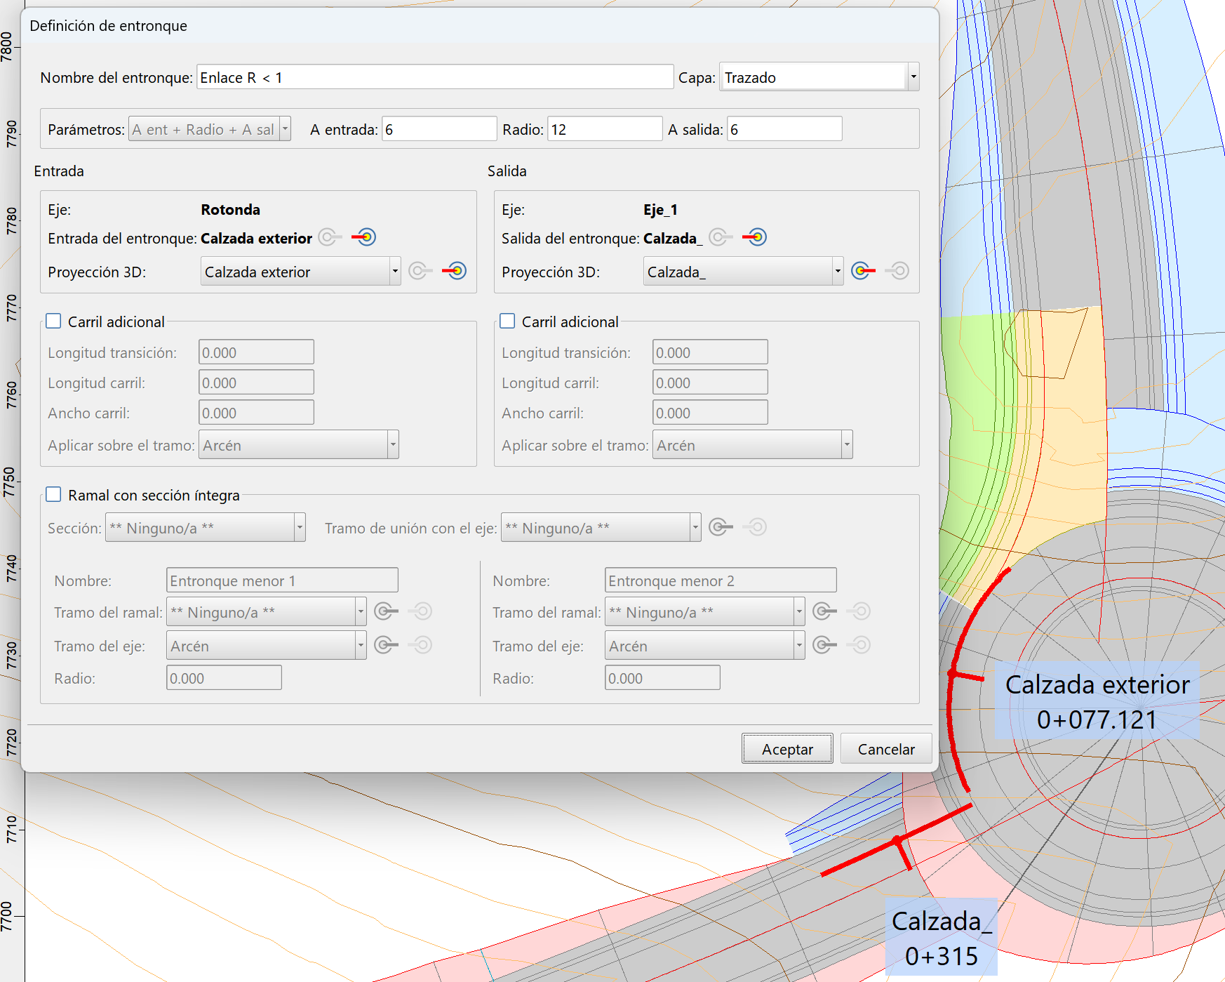This screenshot has height=982, width=1225.
Task: Click the grey pick icon beside Entrada del entronque
Action: 330,237
